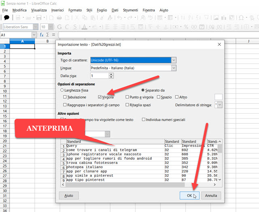Expand the Name Box A1 dropdown
The width and height of the screenshot is (259, 212).
click(34, 35)
